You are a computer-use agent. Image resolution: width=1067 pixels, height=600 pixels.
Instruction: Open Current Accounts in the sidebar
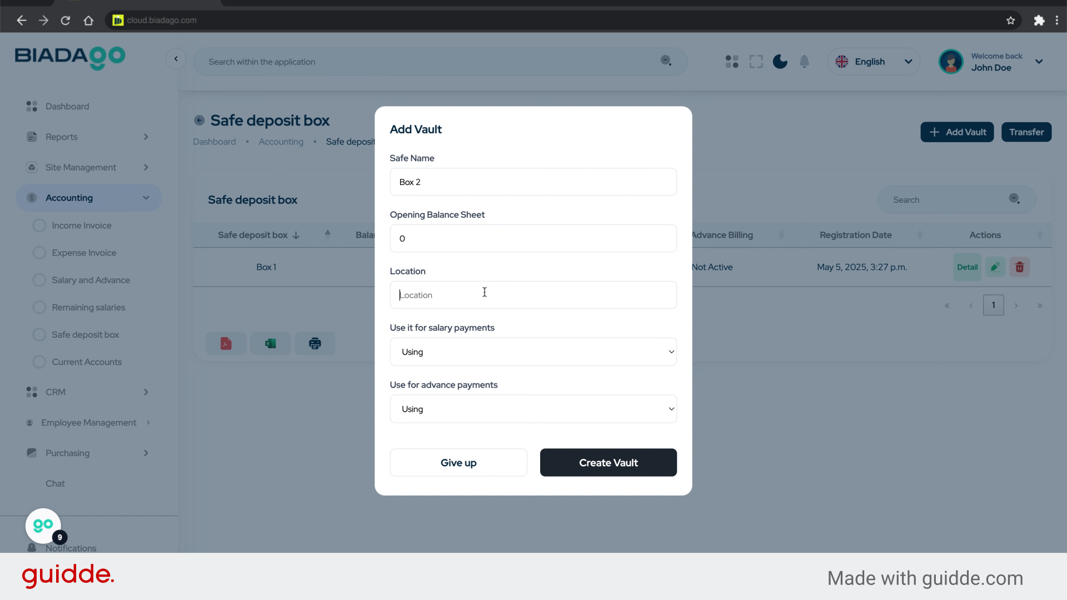point(87,362)
